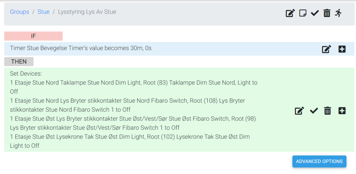Click the Set Devices heading
356x174 pixels.
pos(26,74)
